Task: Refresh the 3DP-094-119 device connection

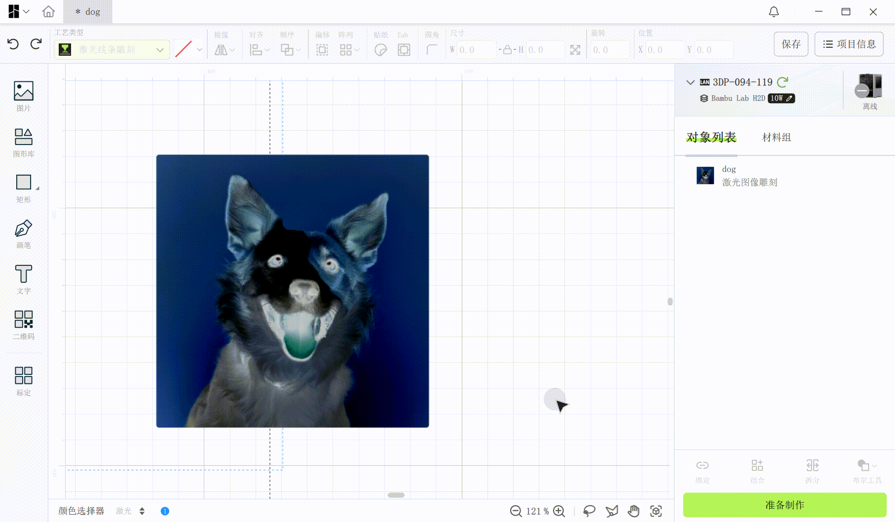Action: pos(783,82)
